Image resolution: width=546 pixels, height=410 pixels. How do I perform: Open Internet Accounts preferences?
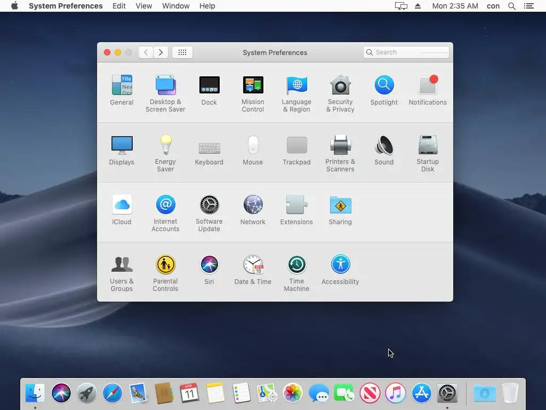coord(165,214)
